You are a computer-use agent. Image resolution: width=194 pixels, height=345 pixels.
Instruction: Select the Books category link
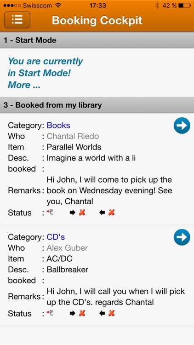(58, 126)
